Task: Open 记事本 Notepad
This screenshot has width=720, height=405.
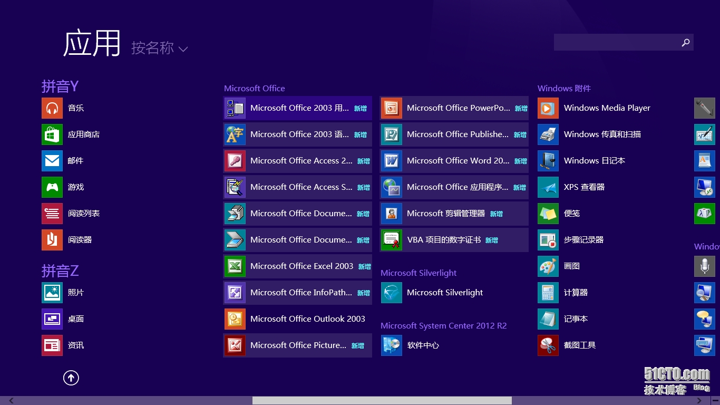Action: [x=563, y=319]
